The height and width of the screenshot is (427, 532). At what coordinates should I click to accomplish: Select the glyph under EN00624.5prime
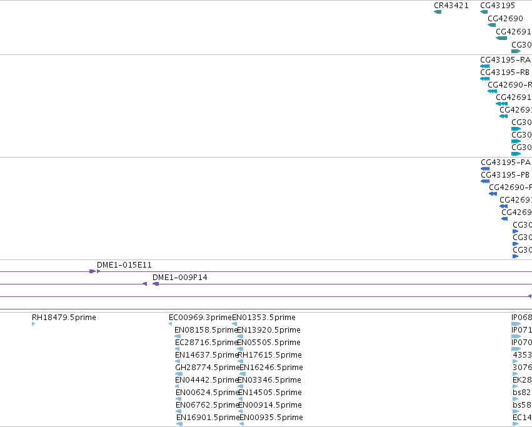pyautogui.click(x=178, y=399)
